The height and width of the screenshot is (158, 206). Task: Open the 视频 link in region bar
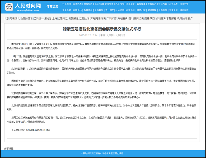[179, 18]
